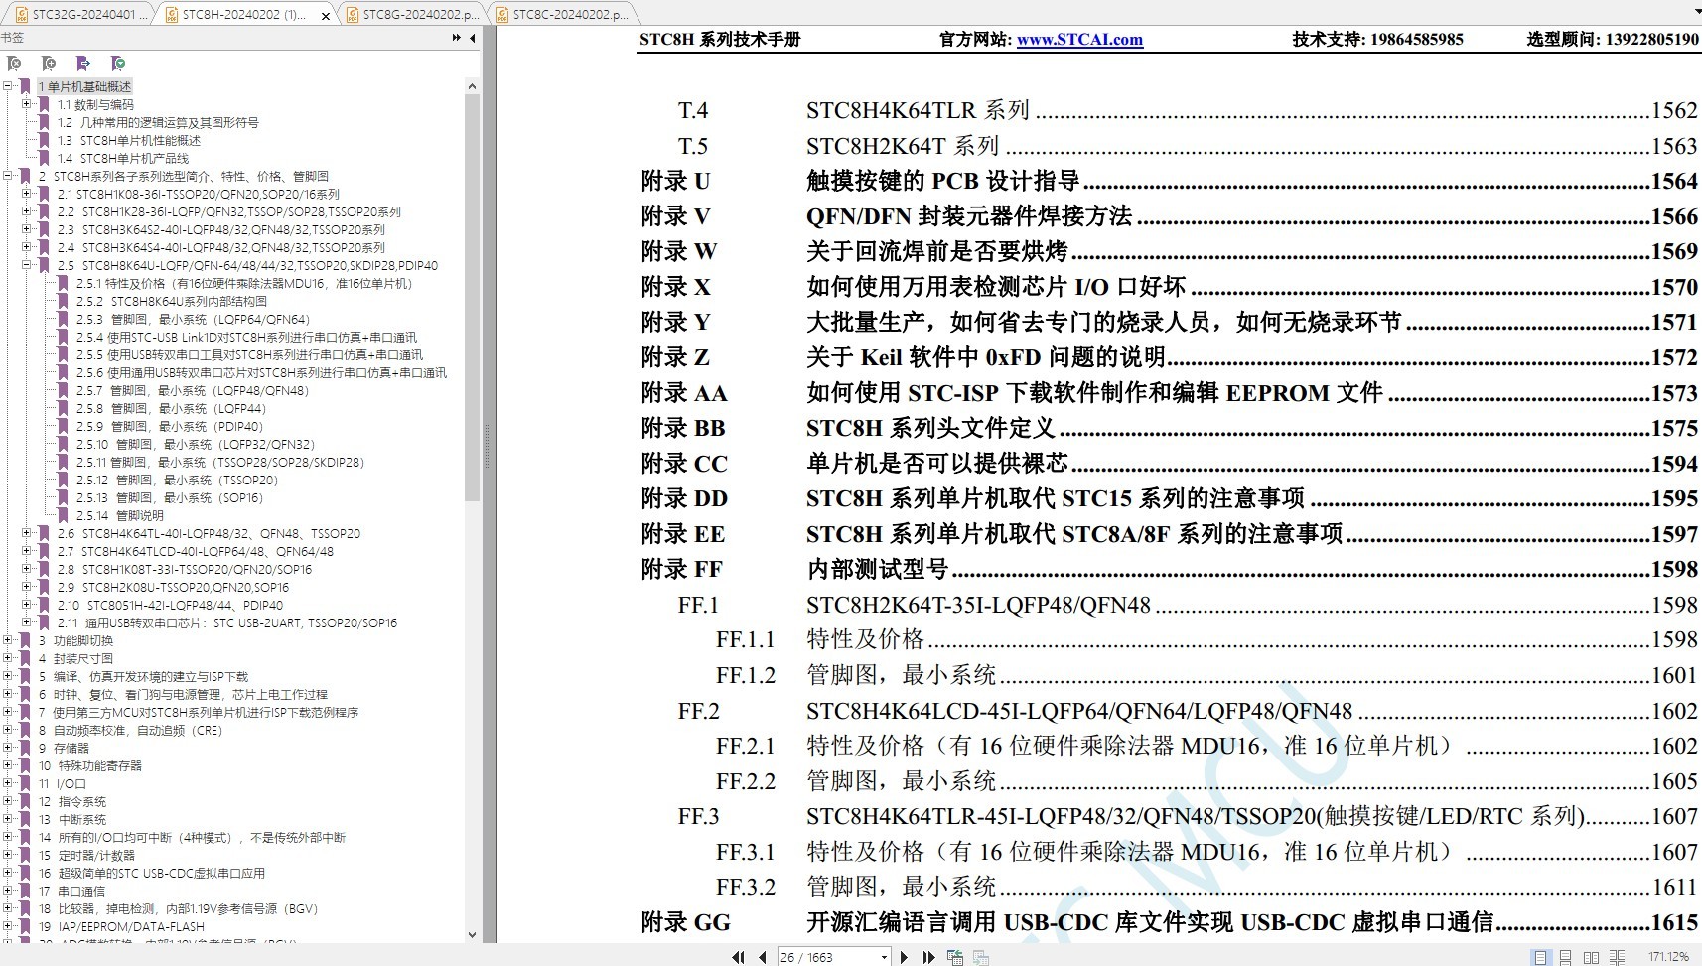Open the www.STCAI.com link
The width and height of the screenshot is (1702, 966).
[1079, 40]
